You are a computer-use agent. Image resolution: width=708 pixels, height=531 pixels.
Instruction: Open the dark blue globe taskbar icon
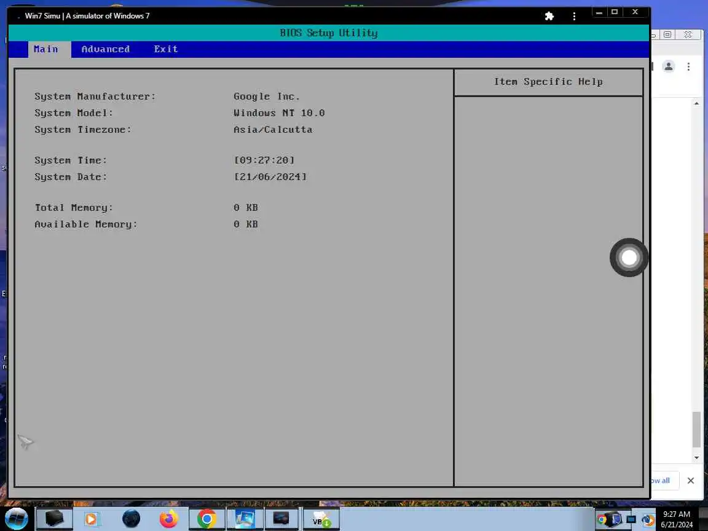(x=131, y=519)
